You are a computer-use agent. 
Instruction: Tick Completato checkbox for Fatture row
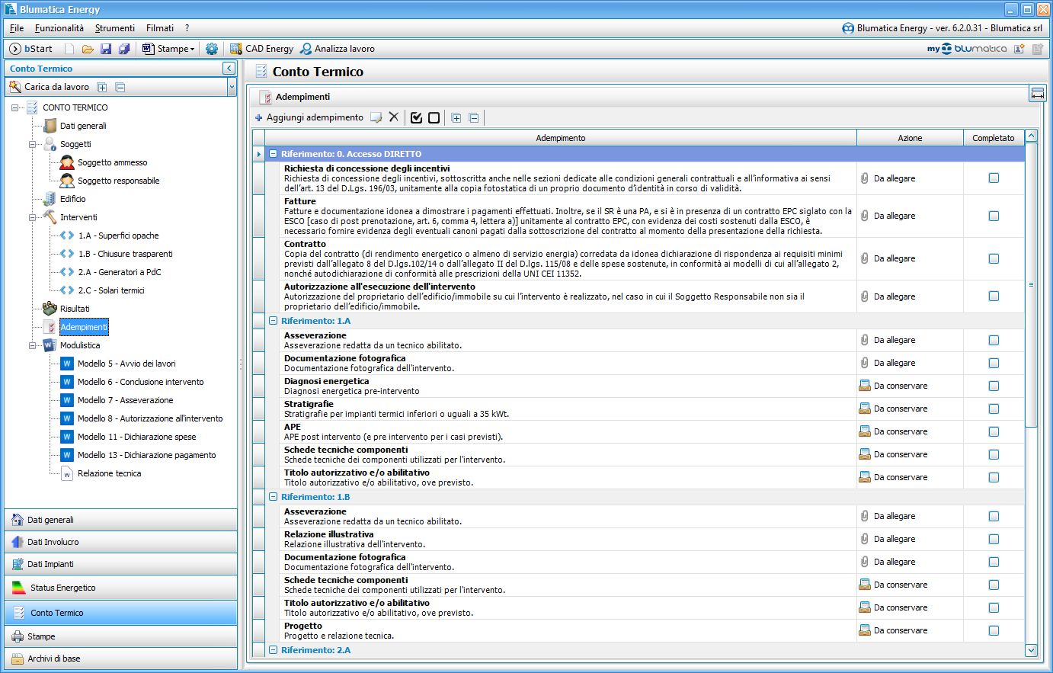click(994, 216)
